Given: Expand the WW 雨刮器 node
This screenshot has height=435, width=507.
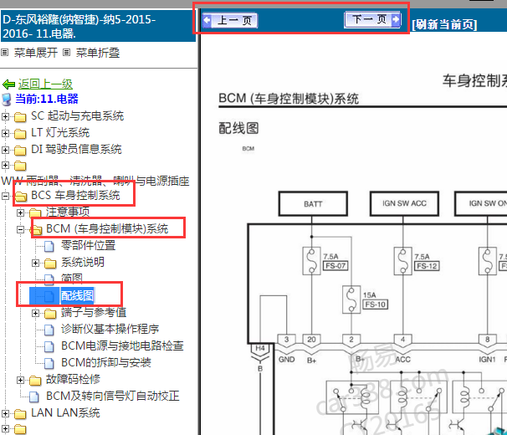Looking at the screenshot, I should click(5, 166).
